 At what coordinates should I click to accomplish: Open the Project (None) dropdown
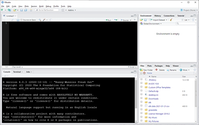[189, 10]
